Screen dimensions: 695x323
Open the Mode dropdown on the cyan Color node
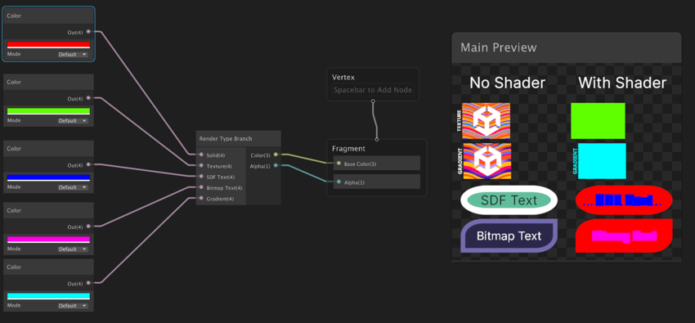coord(73,306)
